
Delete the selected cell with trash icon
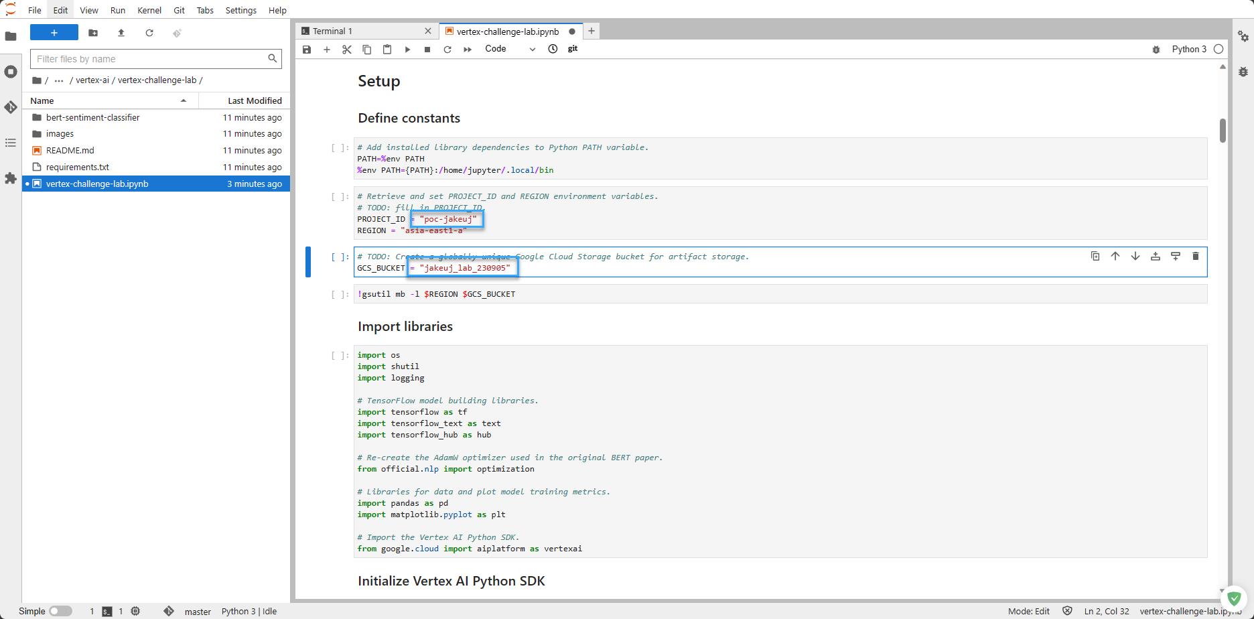[1195, 256]
